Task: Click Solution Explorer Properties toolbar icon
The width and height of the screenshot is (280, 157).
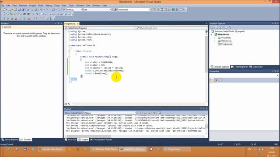Action: (212, 27)
